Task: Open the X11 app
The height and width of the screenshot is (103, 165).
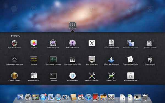Action: (x=92, y=43)
